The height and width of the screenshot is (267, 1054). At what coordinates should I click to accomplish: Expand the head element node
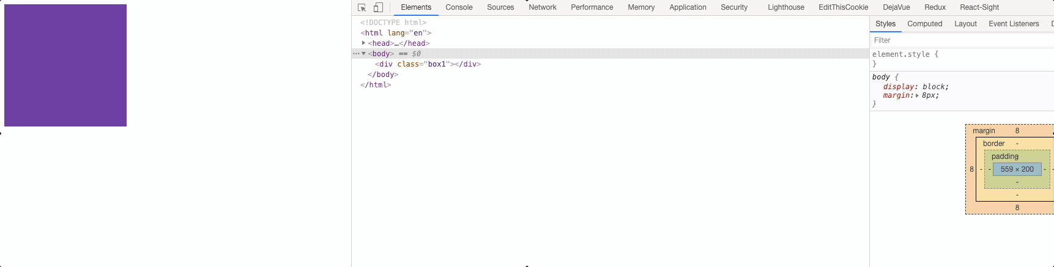[x=363, y=43]
